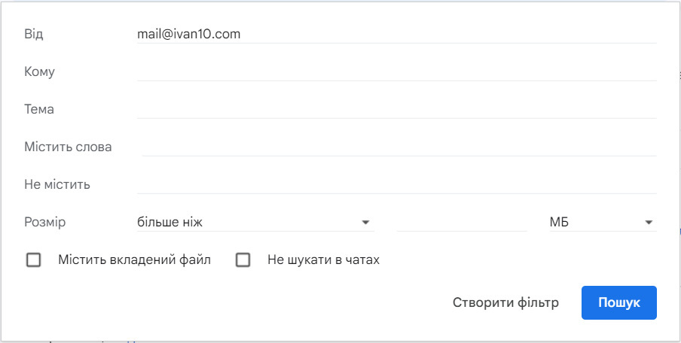
Task: Click the "Створити фільтр" button
Action: coord(505,302)
